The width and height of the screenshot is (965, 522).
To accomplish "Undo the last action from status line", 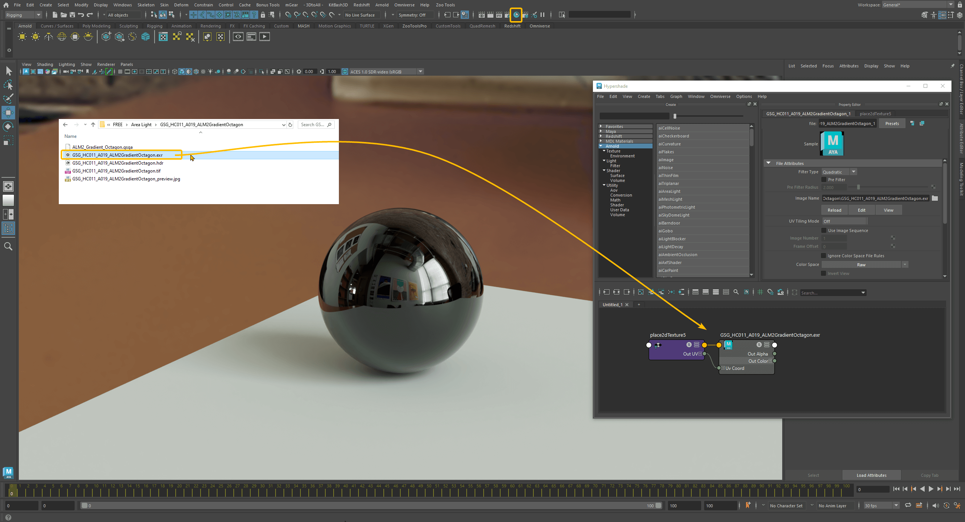I will click(81, 15).
